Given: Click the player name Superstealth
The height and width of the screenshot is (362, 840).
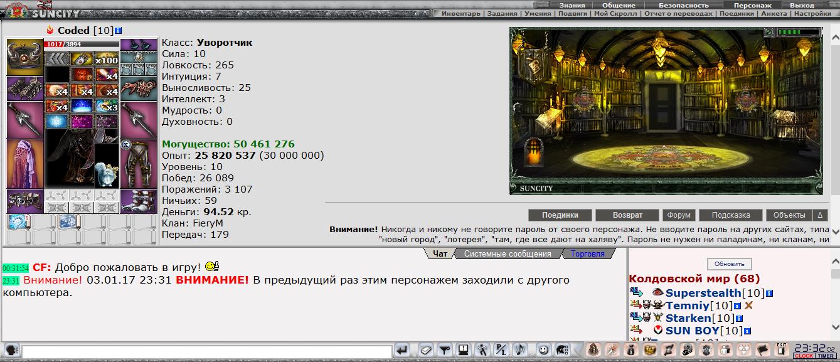Looking at the screenshot, I should coord(703,293).
